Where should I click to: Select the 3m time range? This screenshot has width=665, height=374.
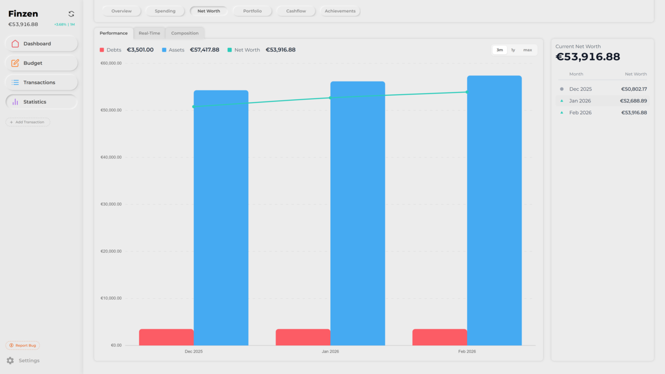point(499,50)
